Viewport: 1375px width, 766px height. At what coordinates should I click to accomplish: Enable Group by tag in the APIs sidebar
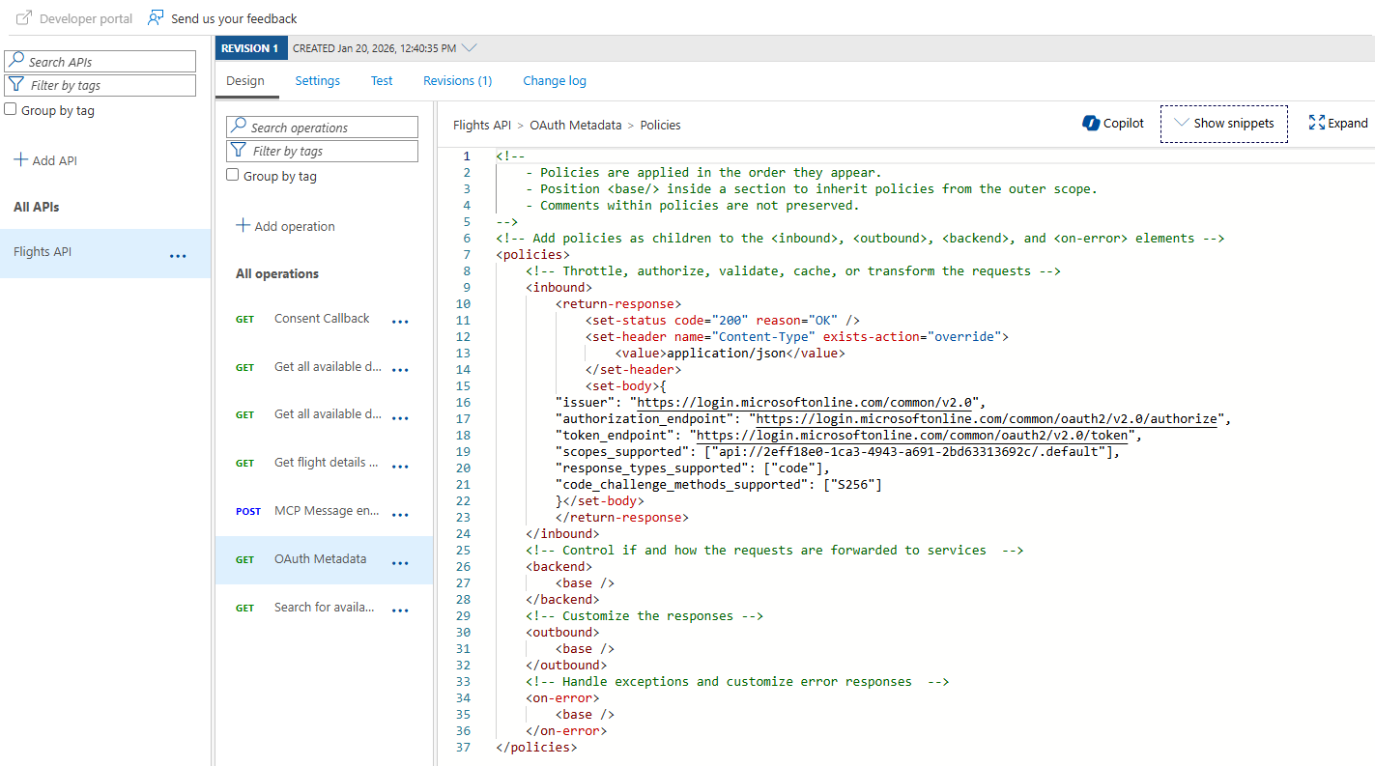[8, 110]
